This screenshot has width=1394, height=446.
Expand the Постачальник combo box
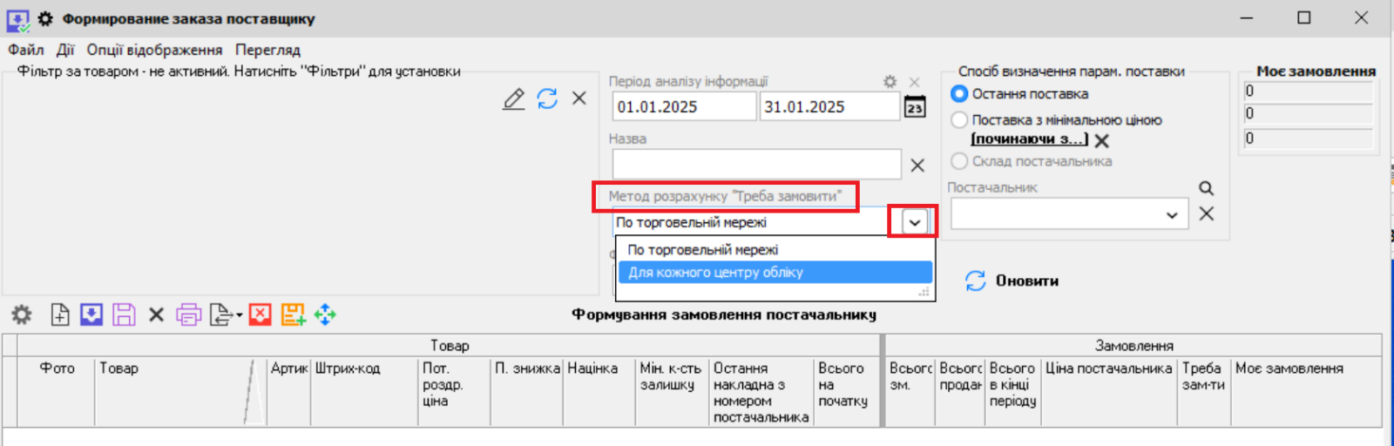(x=1172, y=215)
